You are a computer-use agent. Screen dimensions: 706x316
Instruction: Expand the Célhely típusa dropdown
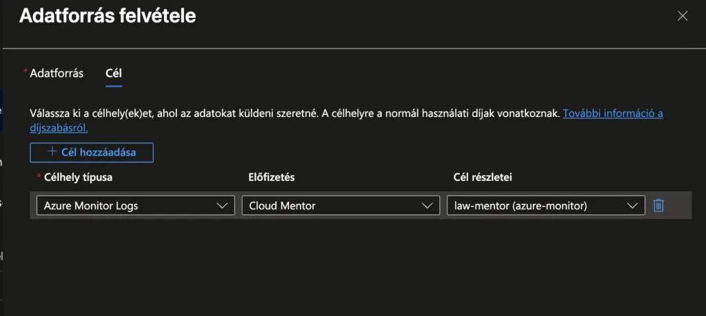click(x=134, y=205)
